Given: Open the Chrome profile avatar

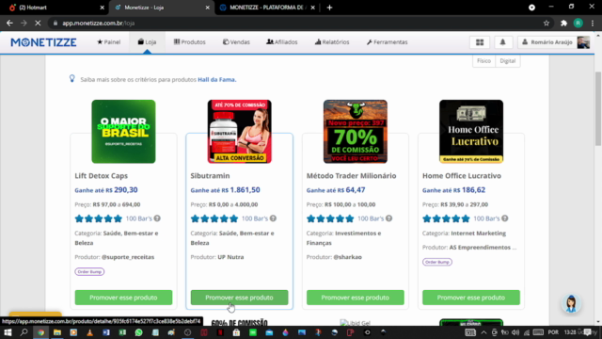Looking at the screenshot, I should pyautogui.click(x=578, y=23).
